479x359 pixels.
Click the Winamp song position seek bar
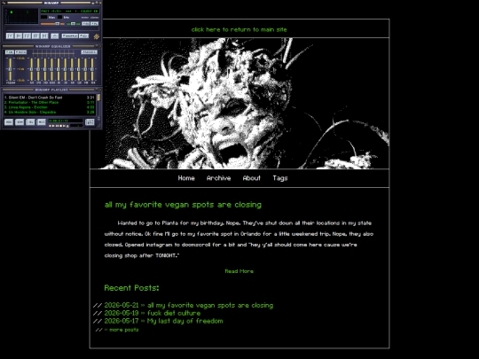[x=52, y=28]
